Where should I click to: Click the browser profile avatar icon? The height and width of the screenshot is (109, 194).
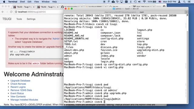pos(164,6)
